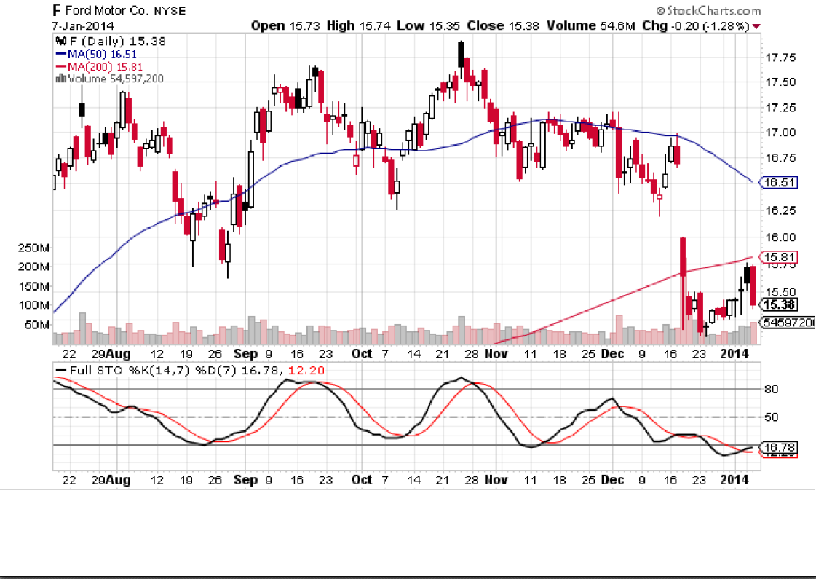
Task: Click the red 15.81 price tag
Action: pos(779,256)
